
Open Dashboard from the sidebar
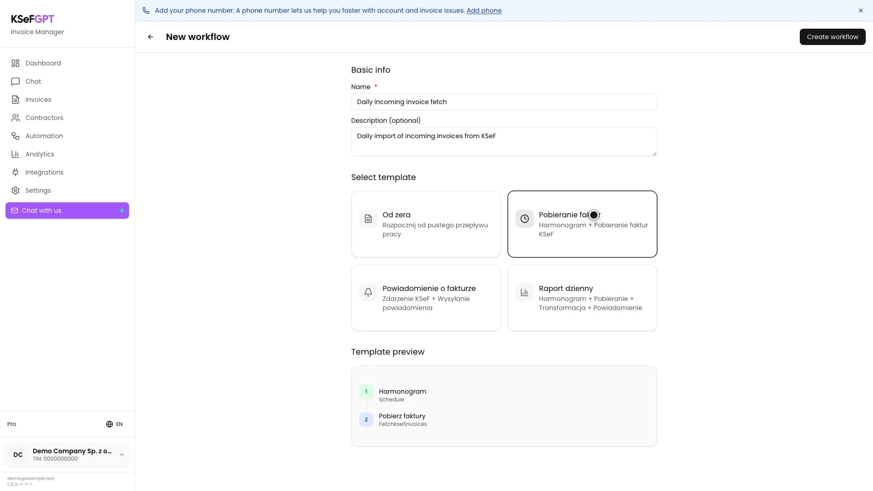click(67, 63)
